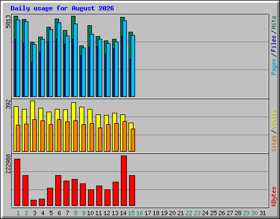Screen dimensions: 280x219
Task: Click day 24 on the x-axis
Action: click(205, 213)
